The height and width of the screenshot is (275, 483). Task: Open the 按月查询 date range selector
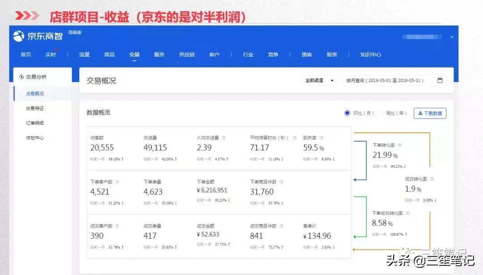(x=389, y=80)
